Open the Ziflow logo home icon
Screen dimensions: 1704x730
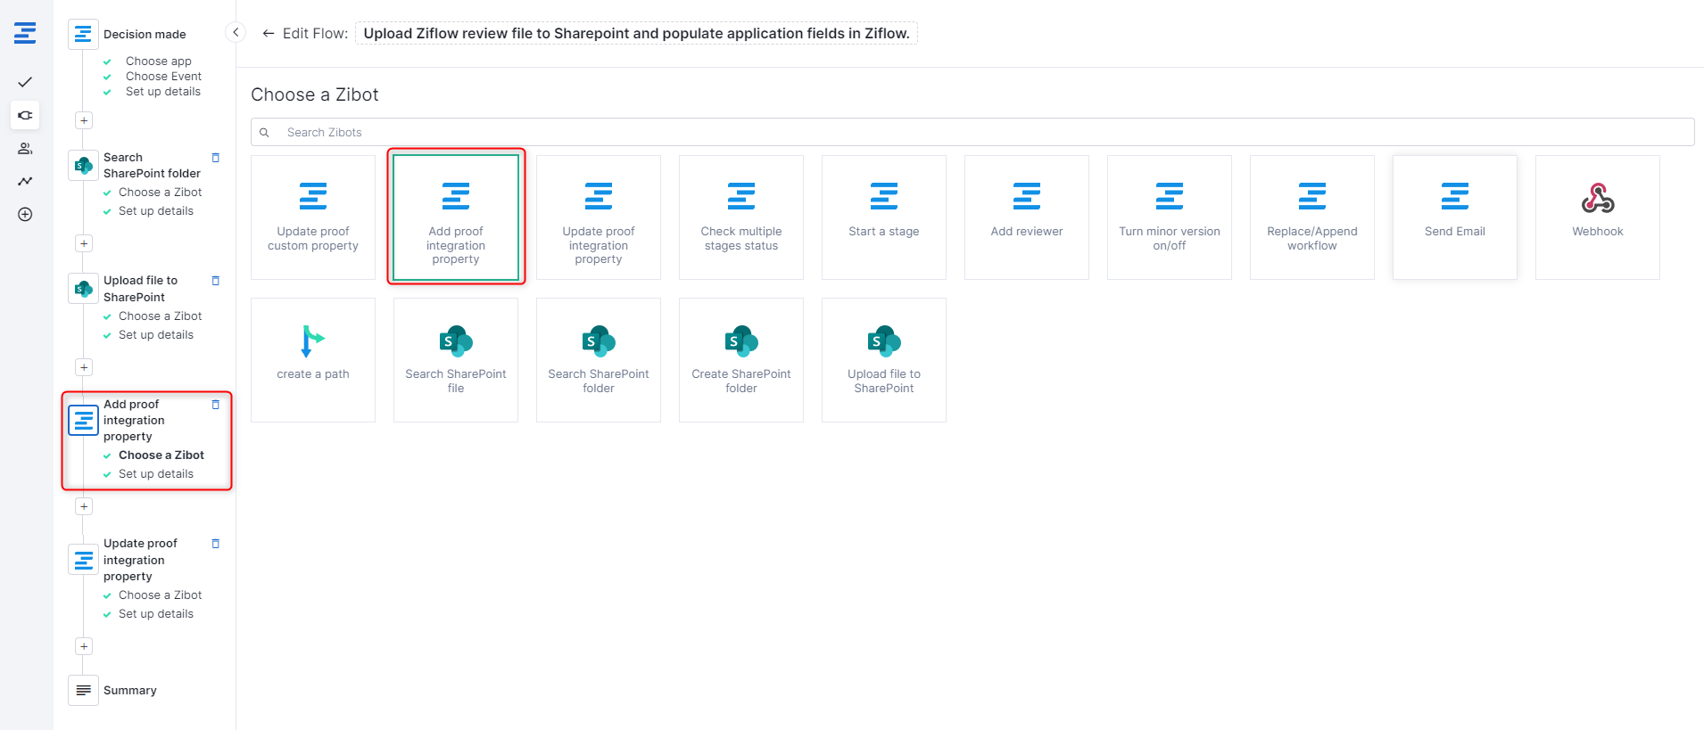point(25,34)
